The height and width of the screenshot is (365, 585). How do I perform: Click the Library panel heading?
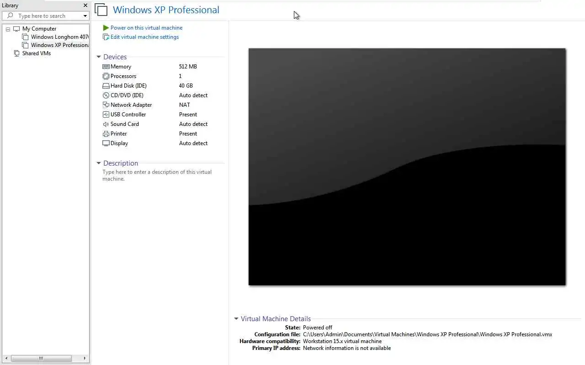point(10,5)
